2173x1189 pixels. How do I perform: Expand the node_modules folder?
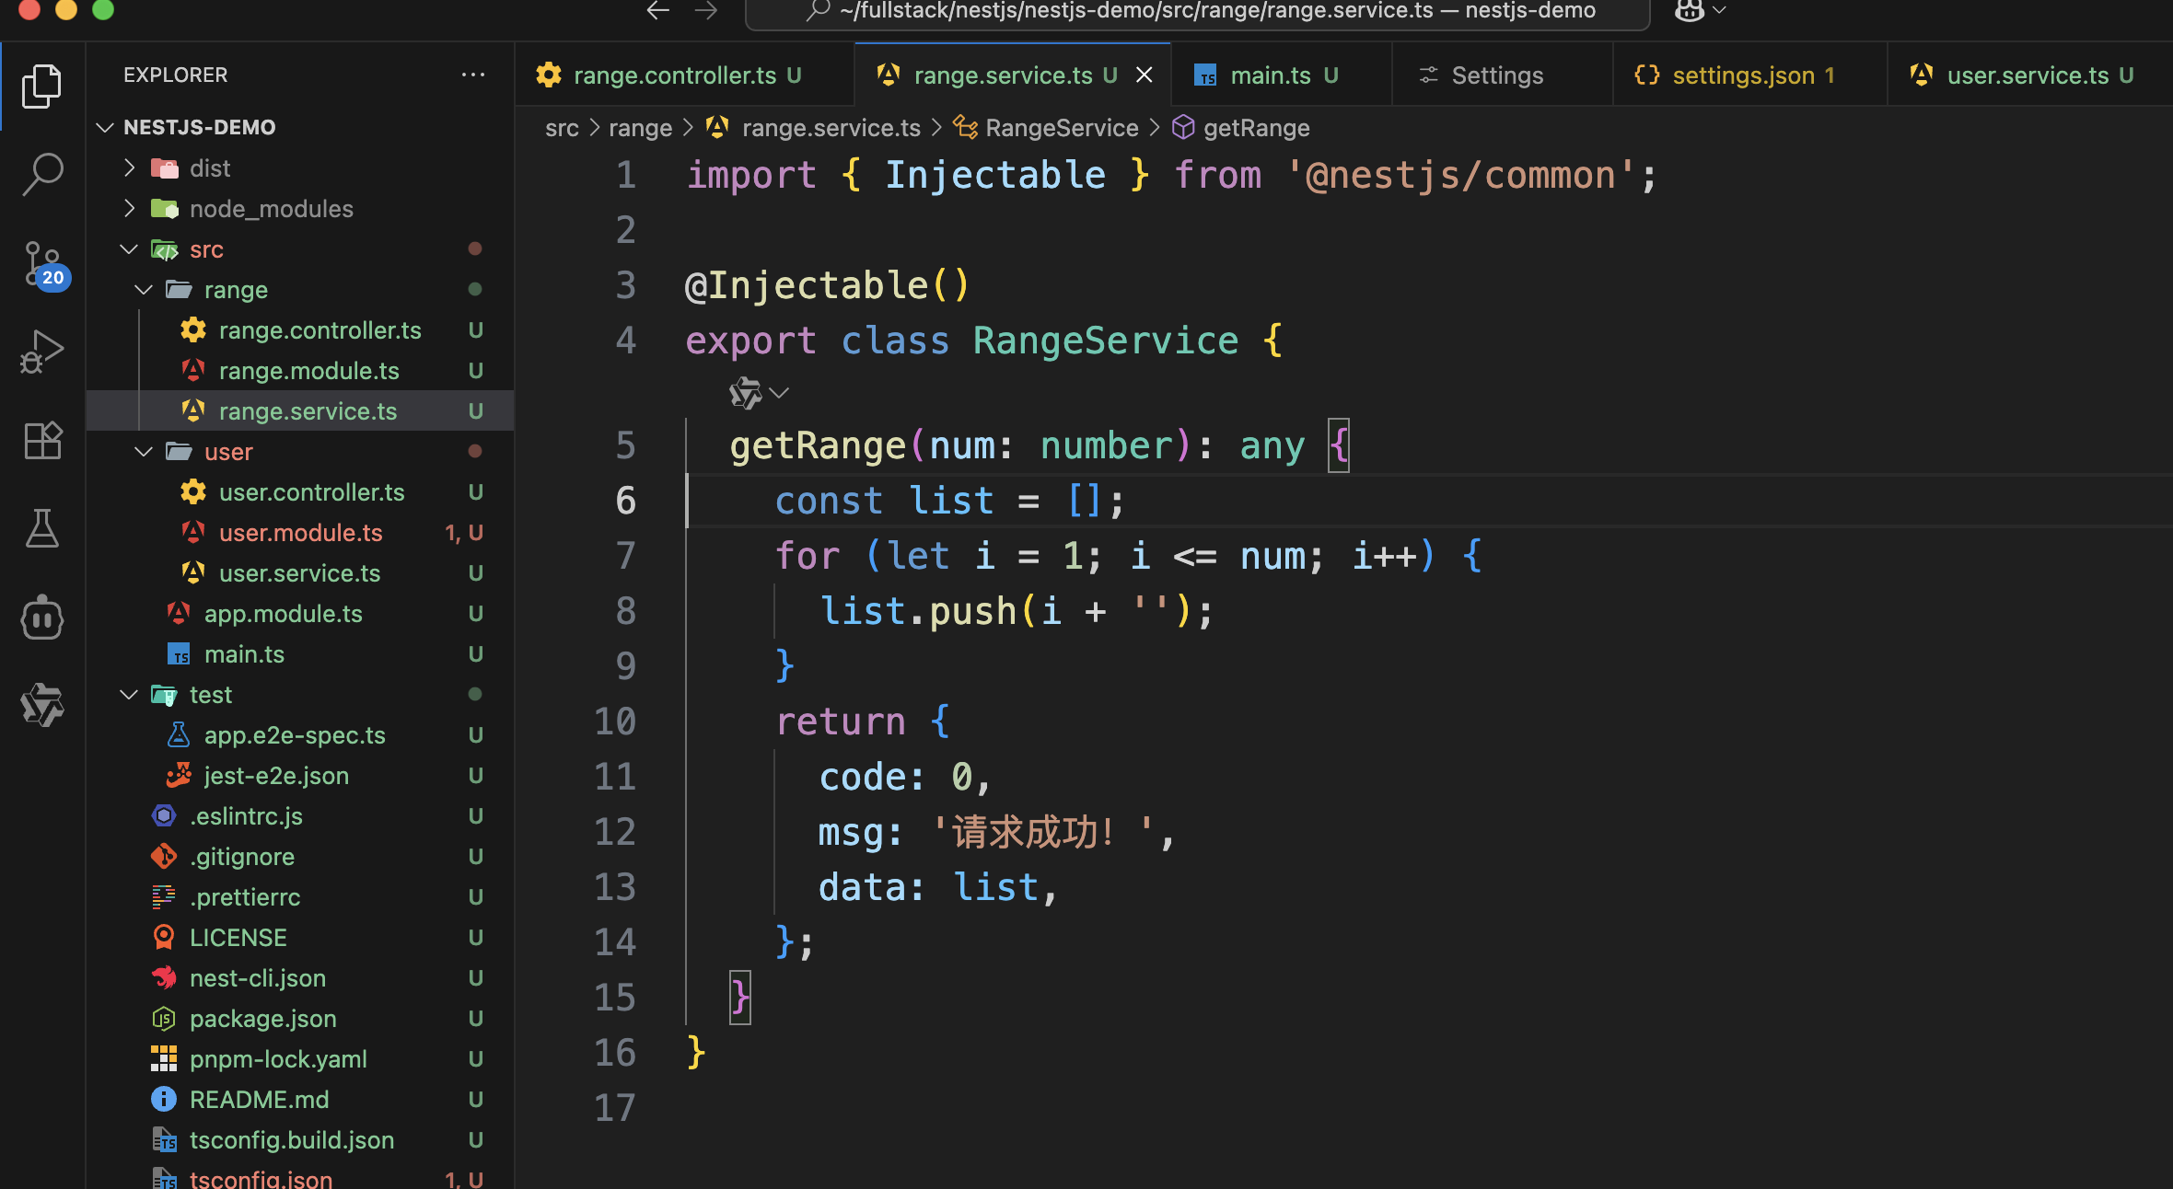[129, 209]
